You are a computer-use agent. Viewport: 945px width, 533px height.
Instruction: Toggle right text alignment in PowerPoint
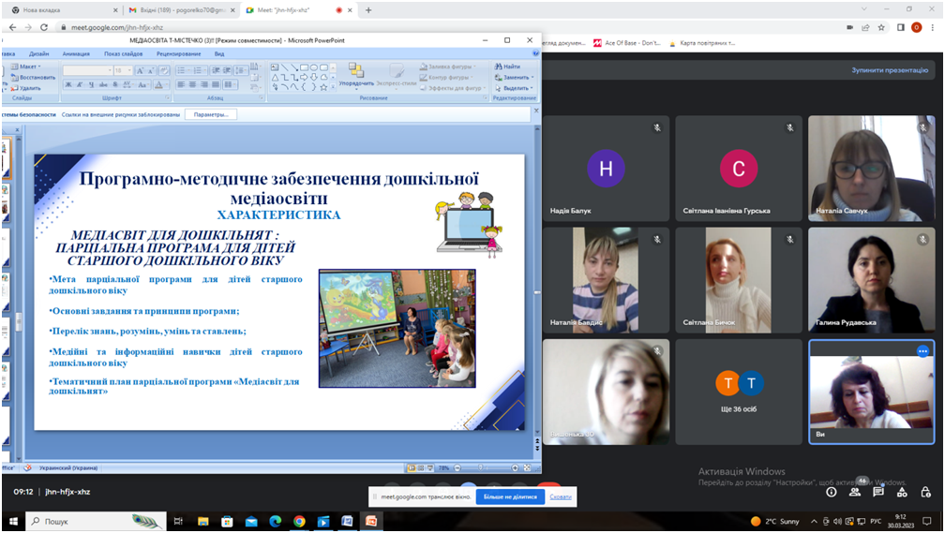(204, 85)
